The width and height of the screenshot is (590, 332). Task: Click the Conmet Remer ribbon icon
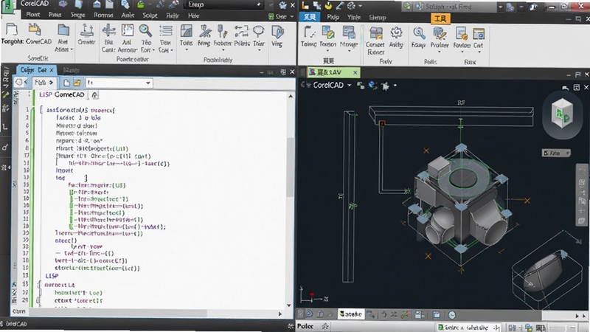[x=375, y=33]
